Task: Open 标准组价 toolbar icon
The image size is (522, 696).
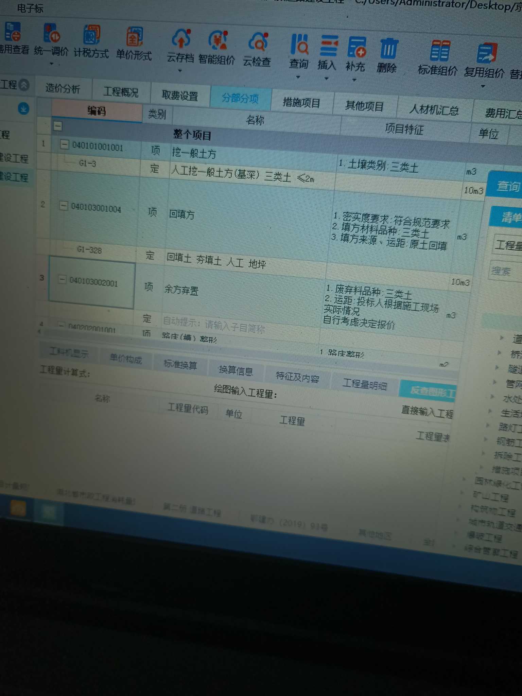Action: click(440, 51)
